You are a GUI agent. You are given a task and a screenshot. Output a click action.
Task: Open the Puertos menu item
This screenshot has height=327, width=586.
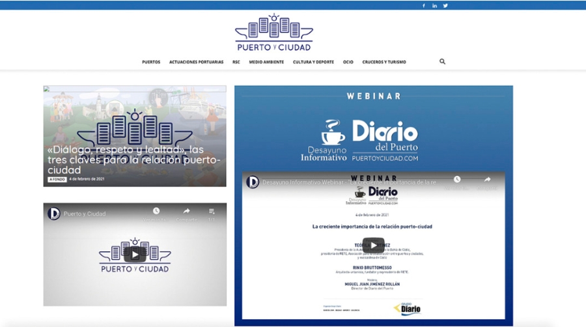[151, 62]
